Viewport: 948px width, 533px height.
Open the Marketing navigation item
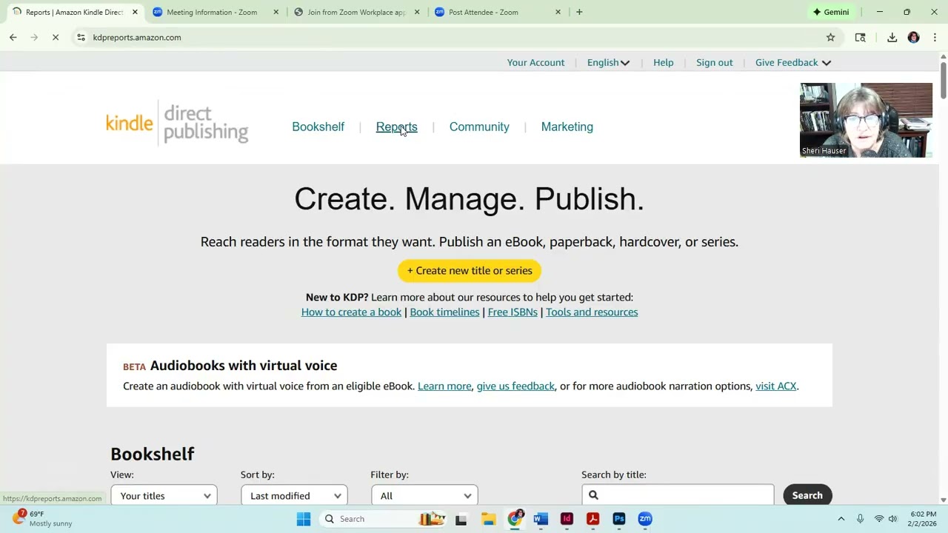coord(567,127)
